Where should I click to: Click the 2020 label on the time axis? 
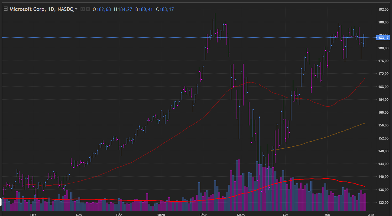161,215
